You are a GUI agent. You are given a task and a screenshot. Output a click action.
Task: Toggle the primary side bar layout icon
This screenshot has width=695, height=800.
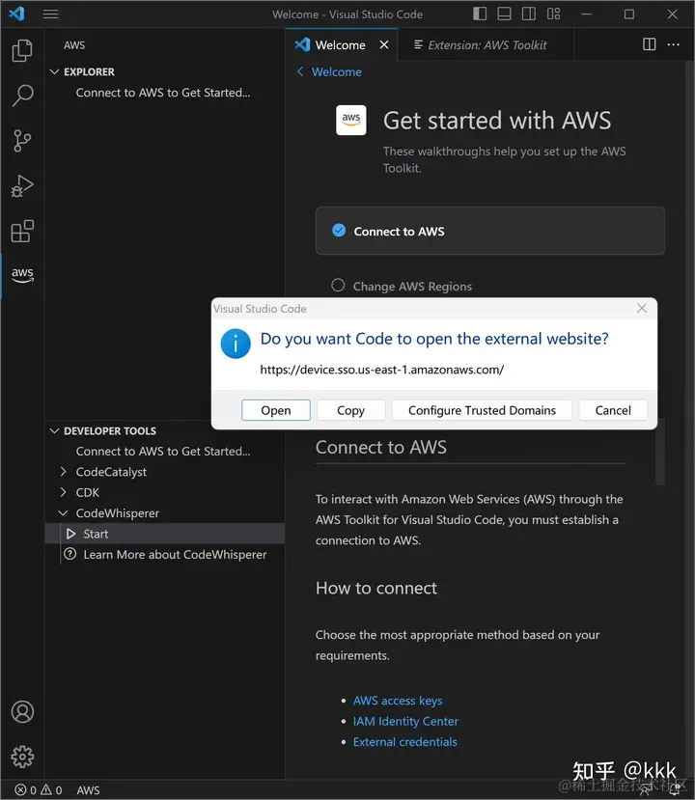(x=480, y=14)
